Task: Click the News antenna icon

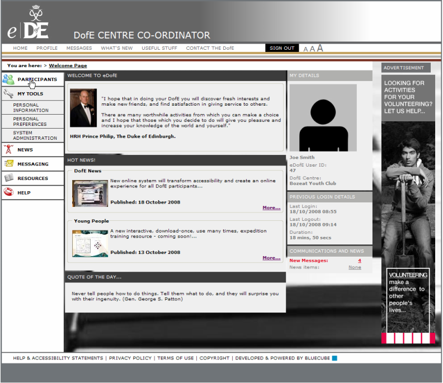Action: 8,149
